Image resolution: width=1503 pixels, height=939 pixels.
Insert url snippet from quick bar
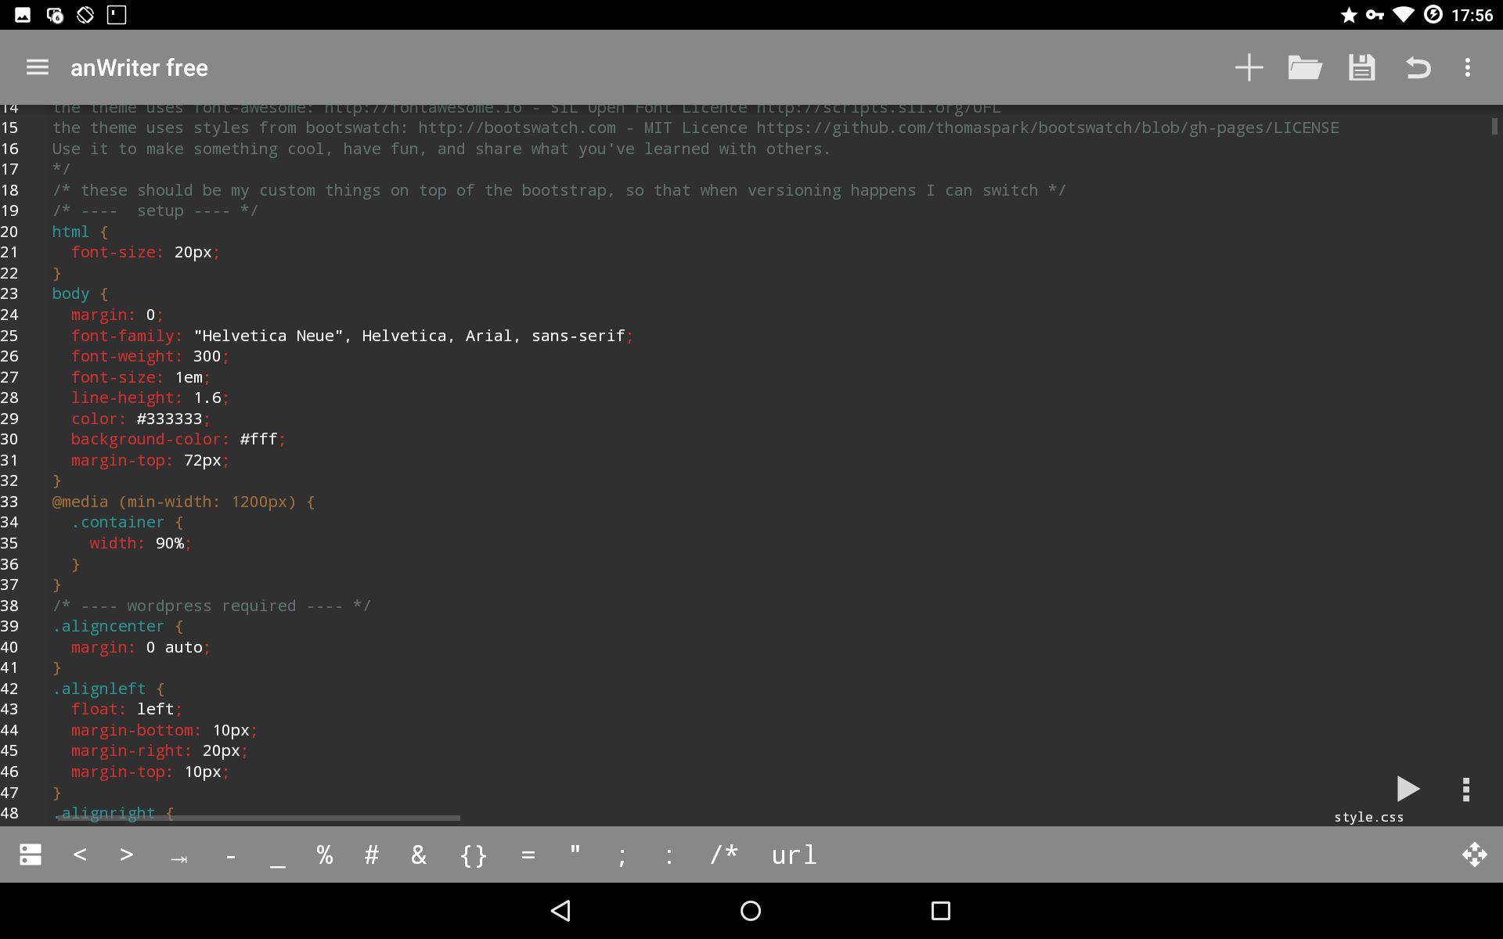click(794, 854)
